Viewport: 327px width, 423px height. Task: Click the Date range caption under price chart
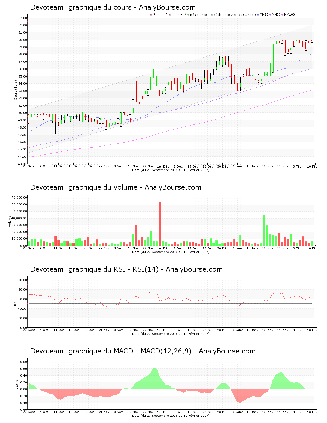tap(171, 170)
